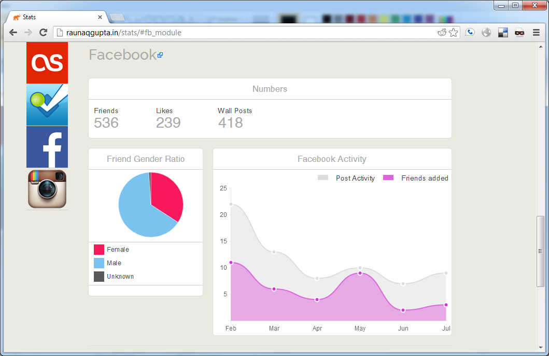Screen dimensions: 549x356
Task: Click the Post Activity legend swatch
Action: coord(323,177)
